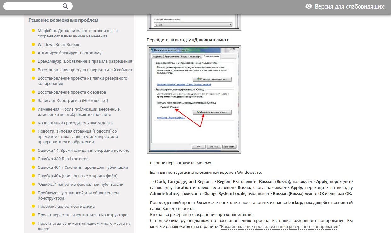Screen dimensions: 391x233
Task: Click 'Если вы пользуетесь англоязычной версией Windows' text
Action: pyautogui.click(x=206, y=173)
